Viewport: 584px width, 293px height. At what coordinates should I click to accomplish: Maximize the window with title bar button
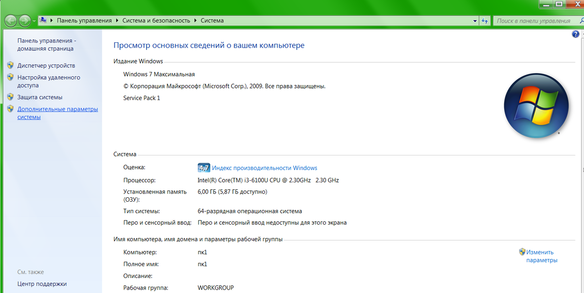pos(559,3)
